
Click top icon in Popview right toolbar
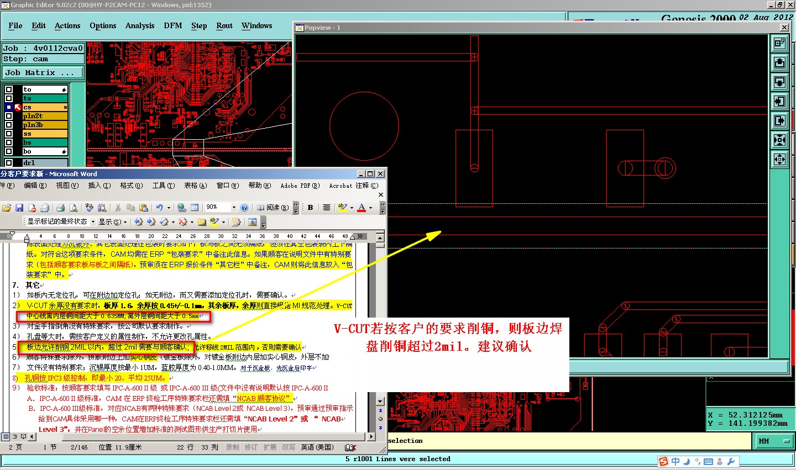[x=779, y=43]
